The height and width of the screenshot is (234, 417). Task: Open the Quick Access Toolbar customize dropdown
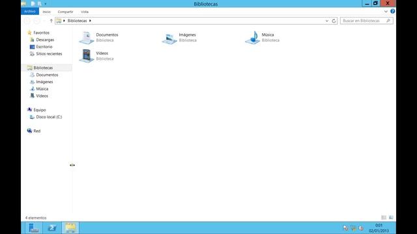46,4
